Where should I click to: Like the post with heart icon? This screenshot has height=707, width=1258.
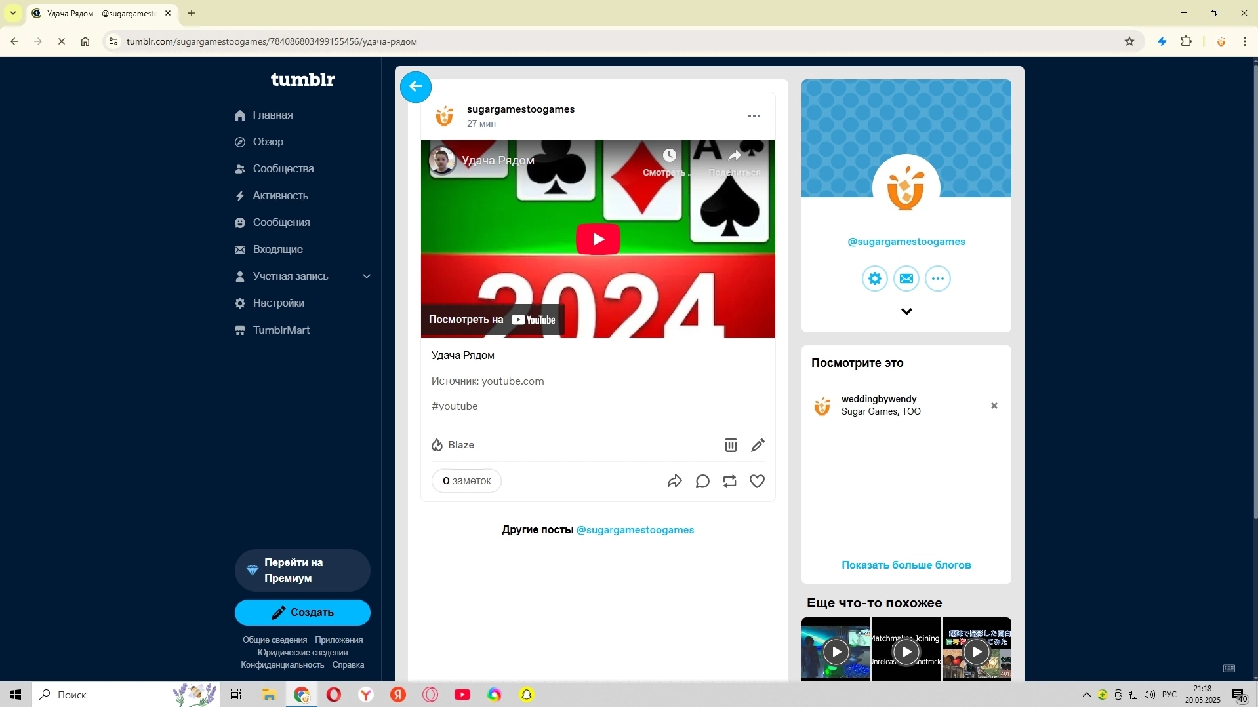tap(757, 482)
